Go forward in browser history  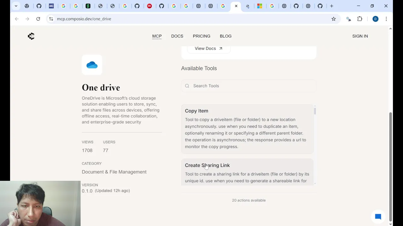pyautogui.click(x=27, y=19)
